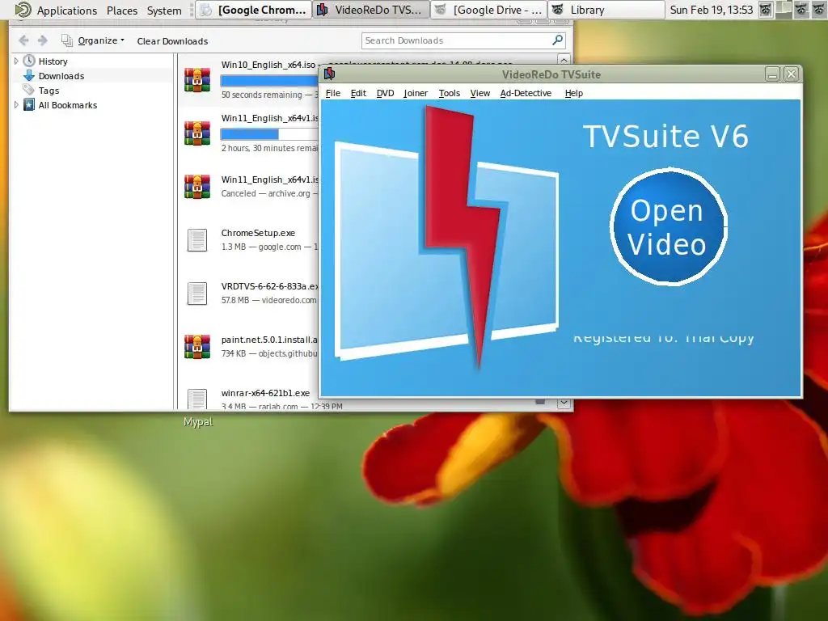The height and width of the screenshot is (621, 828).
Task: Click Clear Downloads in Library window
Action: (x=172, y=41)
